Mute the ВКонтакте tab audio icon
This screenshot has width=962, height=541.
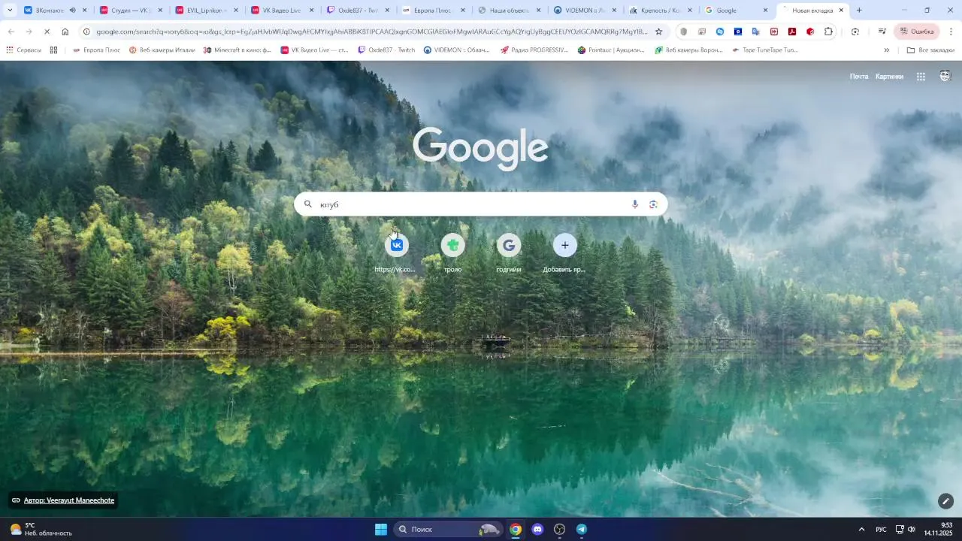(72, 11)
